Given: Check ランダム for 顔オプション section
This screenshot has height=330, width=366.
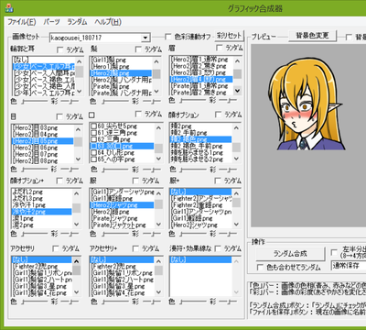Looking at the screenshot, I should 218,115.
